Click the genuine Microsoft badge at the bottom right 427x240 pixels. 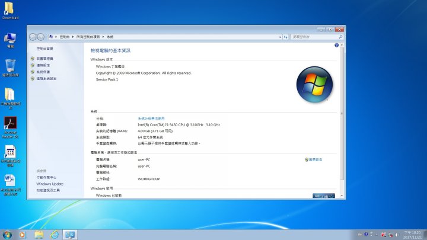pos(324,196)
